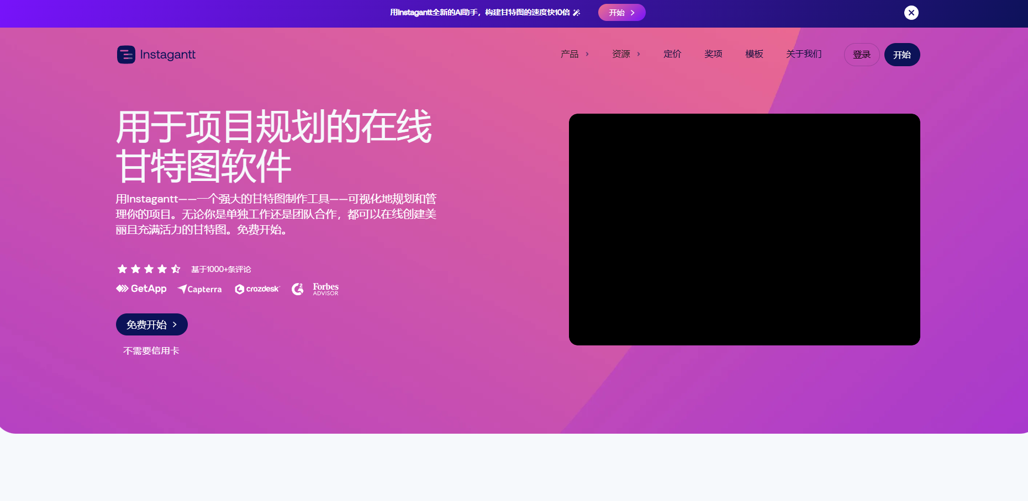Click the video preview area
The image size is (1028, 501).
click(x=744, y=229)
